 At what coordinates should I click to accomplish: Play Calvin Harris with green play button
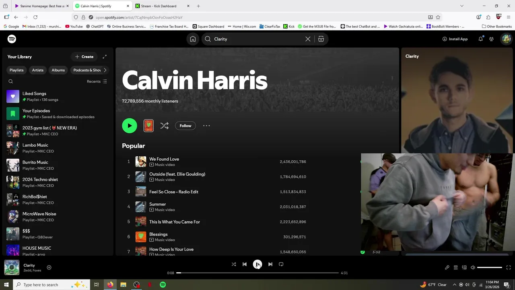[x=130, y=126]
